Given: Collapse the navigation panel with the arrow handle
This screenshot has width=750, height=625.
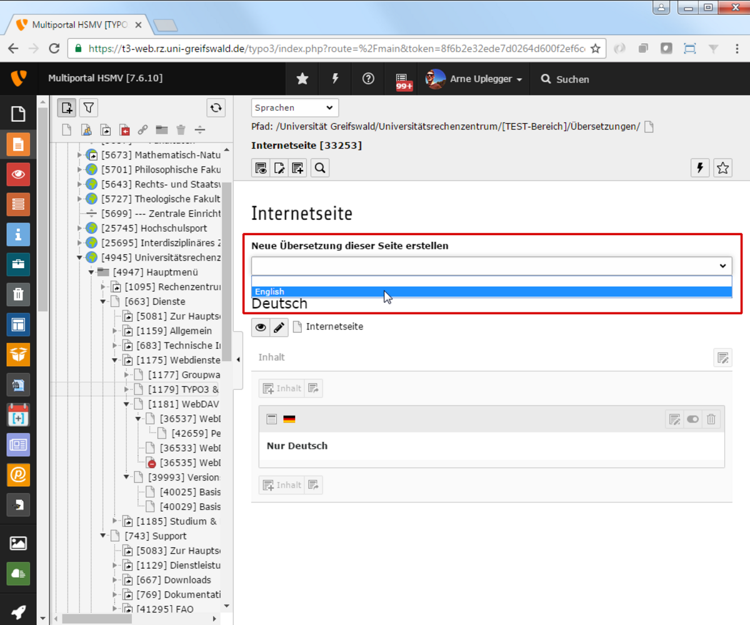Looking at the screenshot, I should (x=237, y=359).
